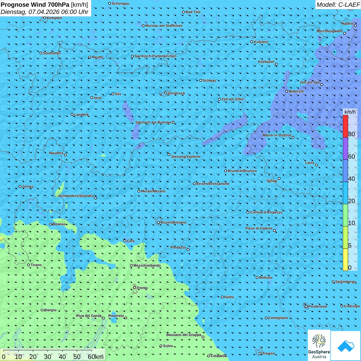
Task: Click the 'Matrei in Osttirol' label
Action: [x=277, y=135]
